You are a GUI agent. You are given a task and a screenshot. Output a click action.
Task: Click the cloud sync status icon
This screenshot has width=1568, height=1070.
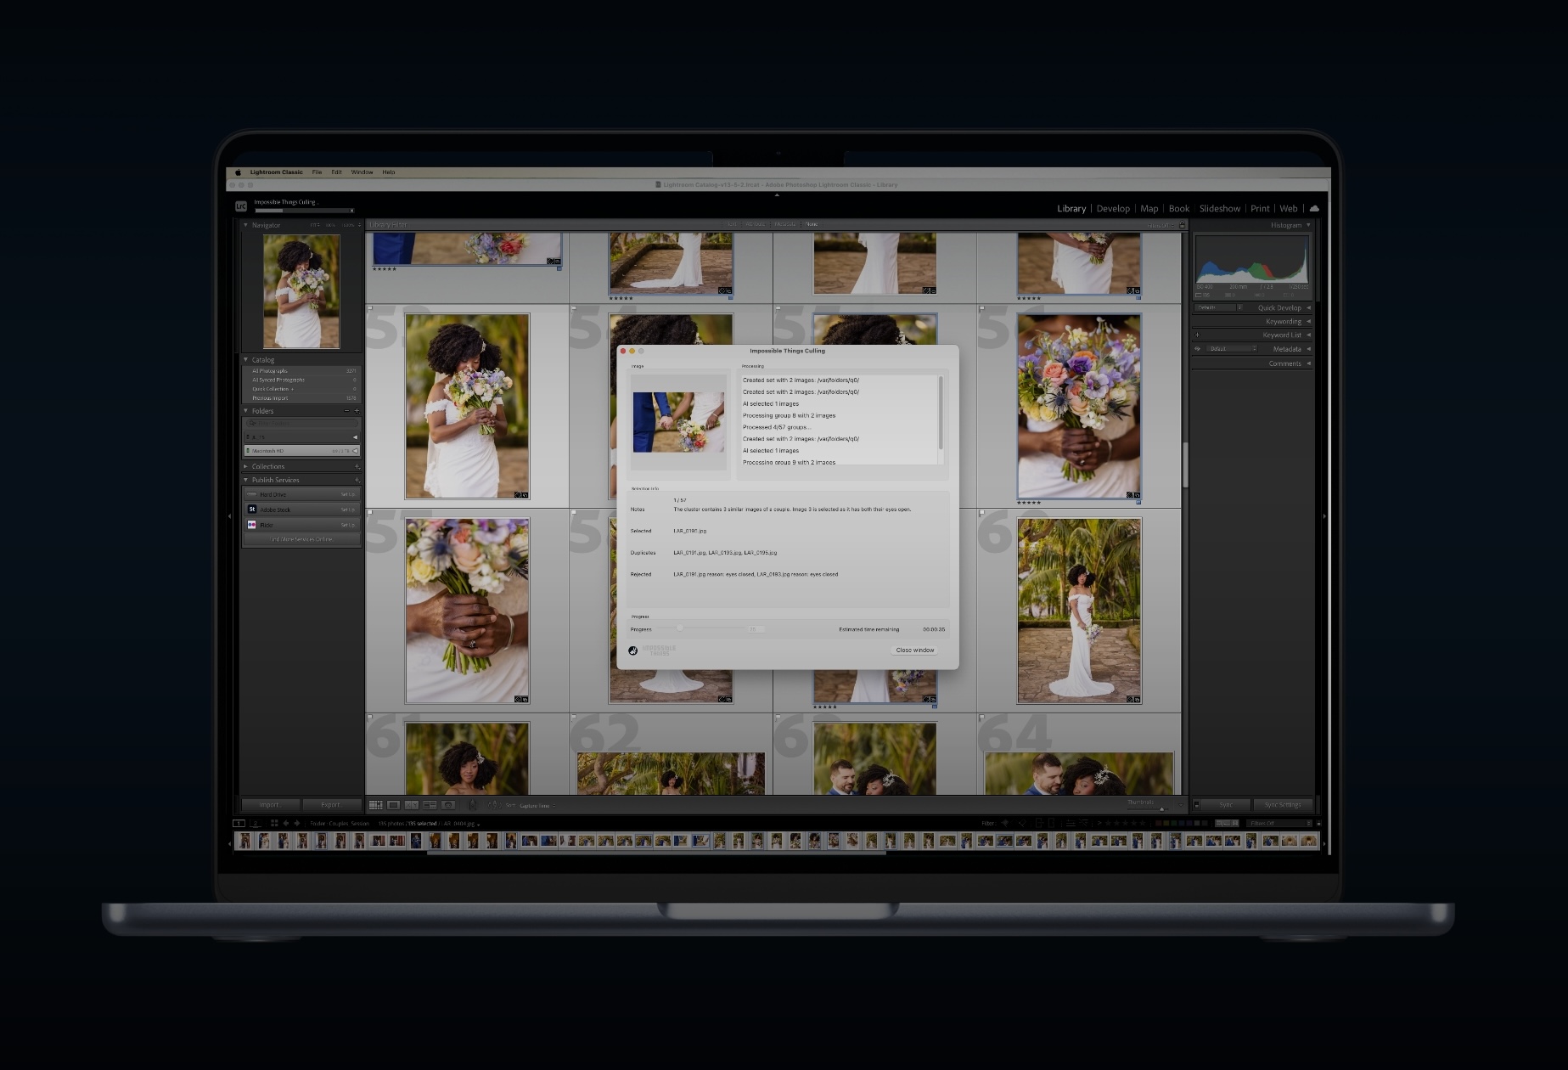coord(1314,208)
